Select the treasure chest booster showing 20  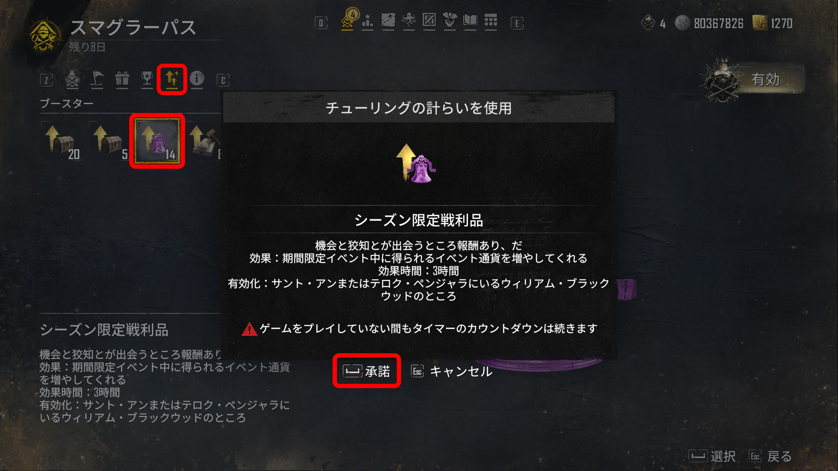coord(62,142)
